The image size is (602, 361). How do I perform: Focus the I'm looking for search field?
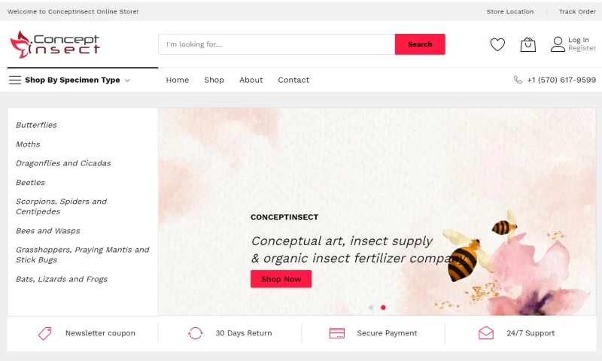pos(276,44)
